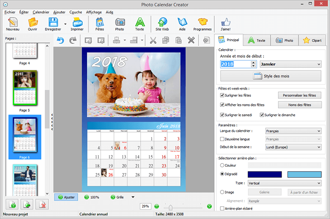
Task: Open the Janvier month dropdown
Action: 291,64
